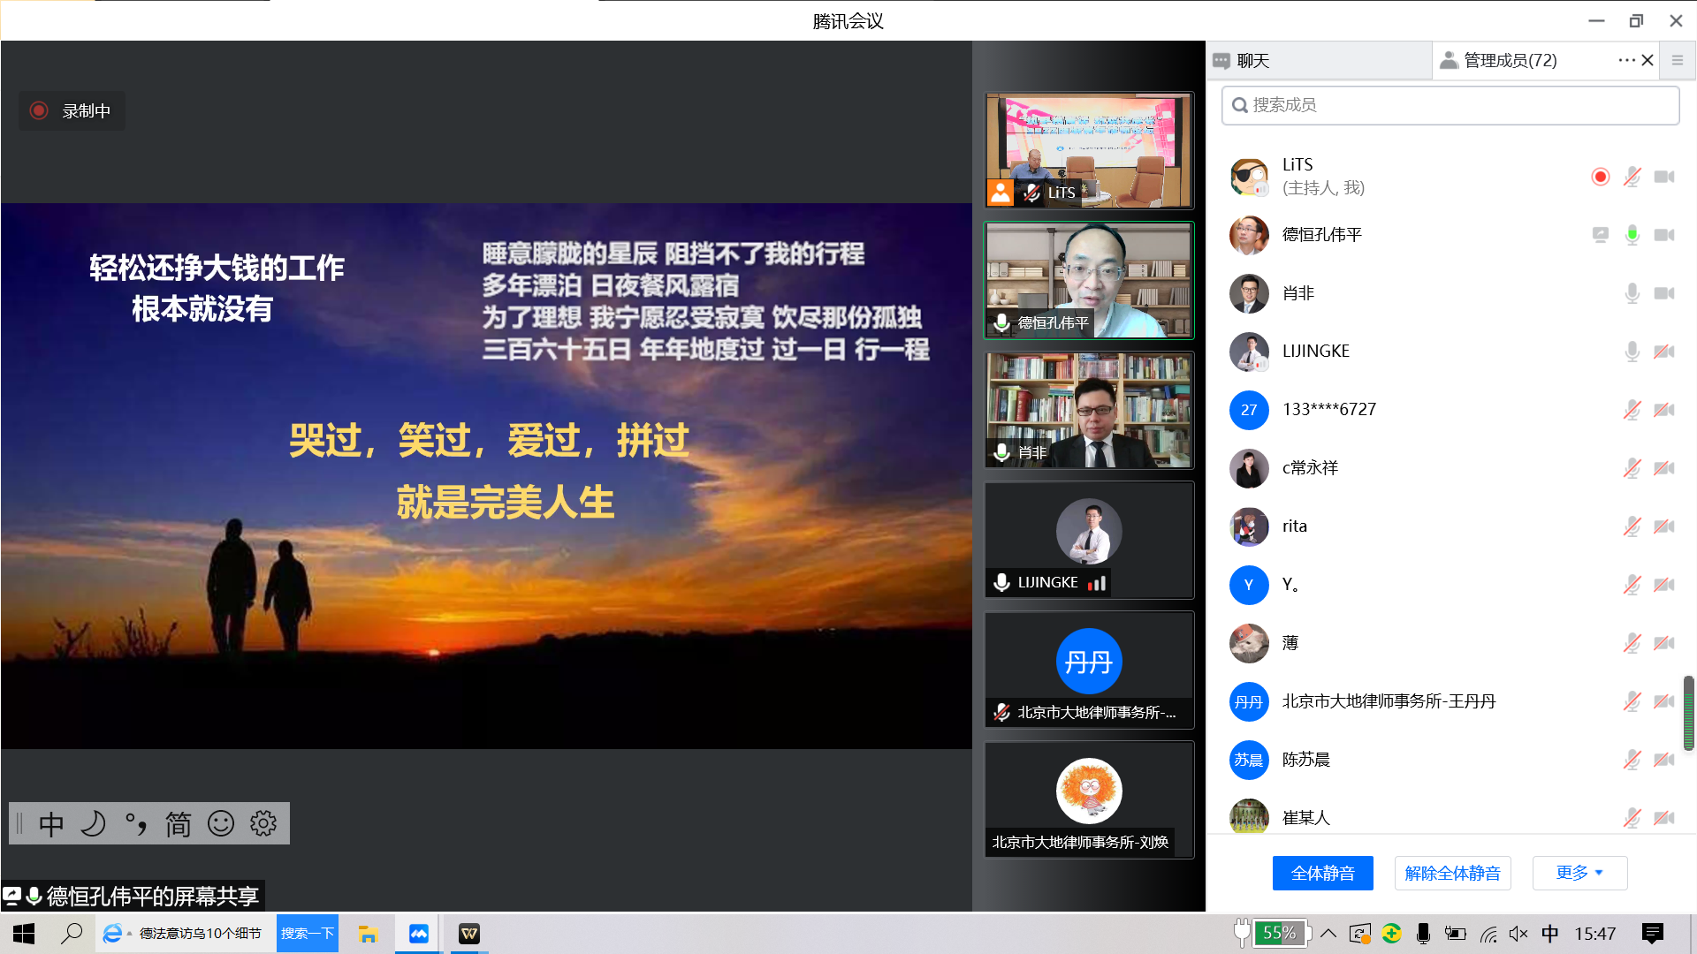Toggle camera for 肖非 in member list
The width and height of the screenshot is (1697, 954).
pos(1664,293)
